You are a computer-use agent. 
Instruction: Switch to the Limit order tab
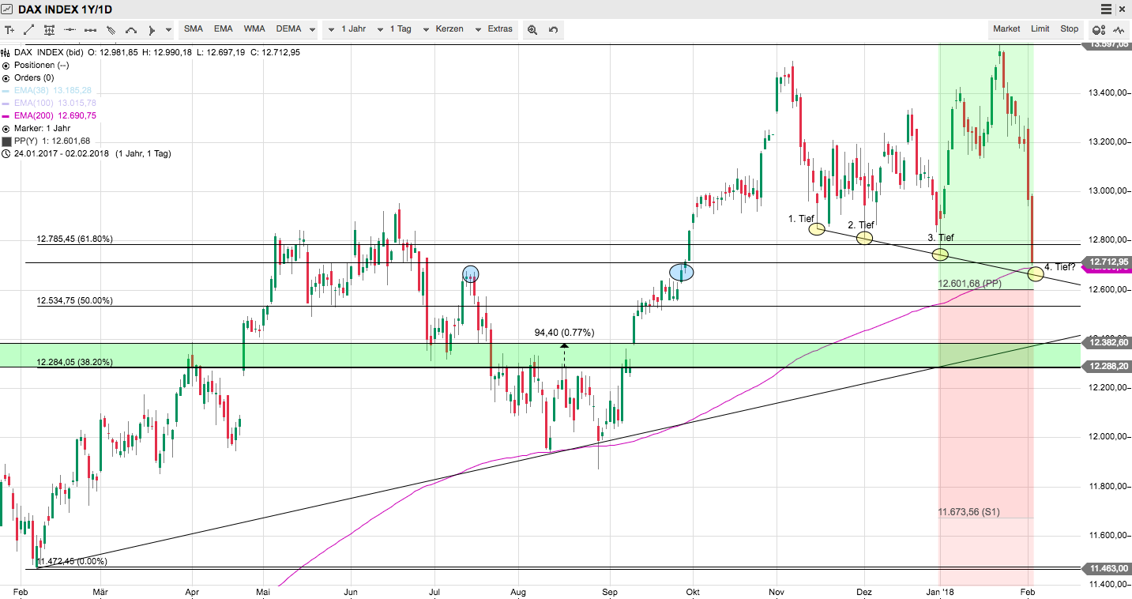[x=1039, y=28]
